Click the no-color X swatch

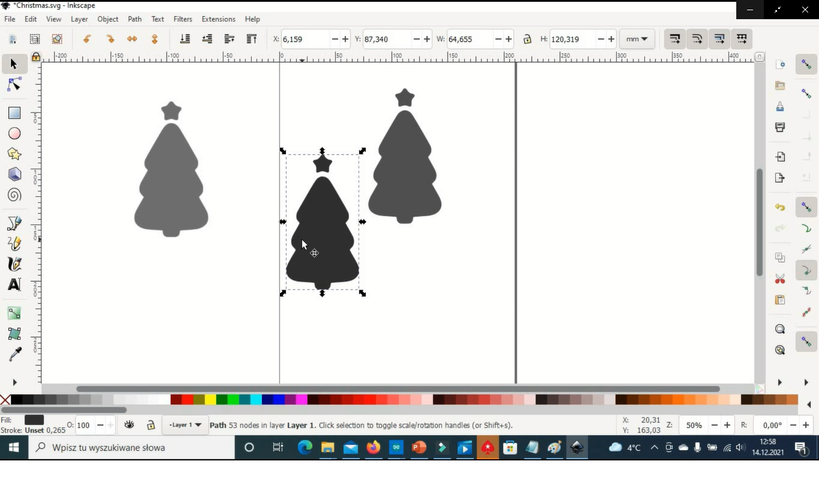[5, 400]
